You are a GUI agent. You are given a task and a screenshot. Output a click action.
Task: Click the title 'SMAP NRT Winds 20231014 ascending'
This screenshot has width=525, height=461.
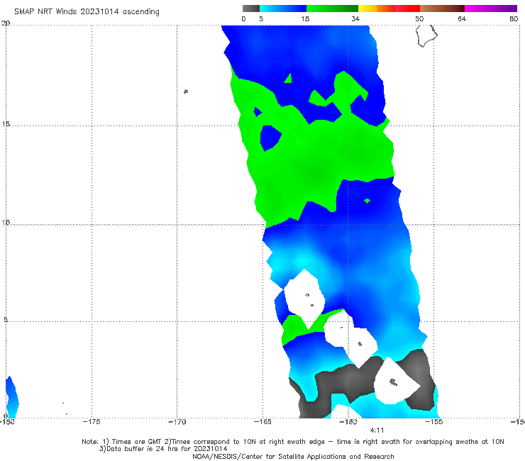[x=87, y=11]
